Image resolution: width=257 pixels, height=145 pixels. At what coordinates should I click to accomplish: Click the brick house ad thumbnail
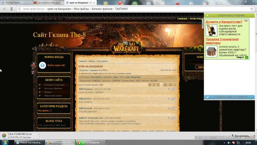[212, 52]
